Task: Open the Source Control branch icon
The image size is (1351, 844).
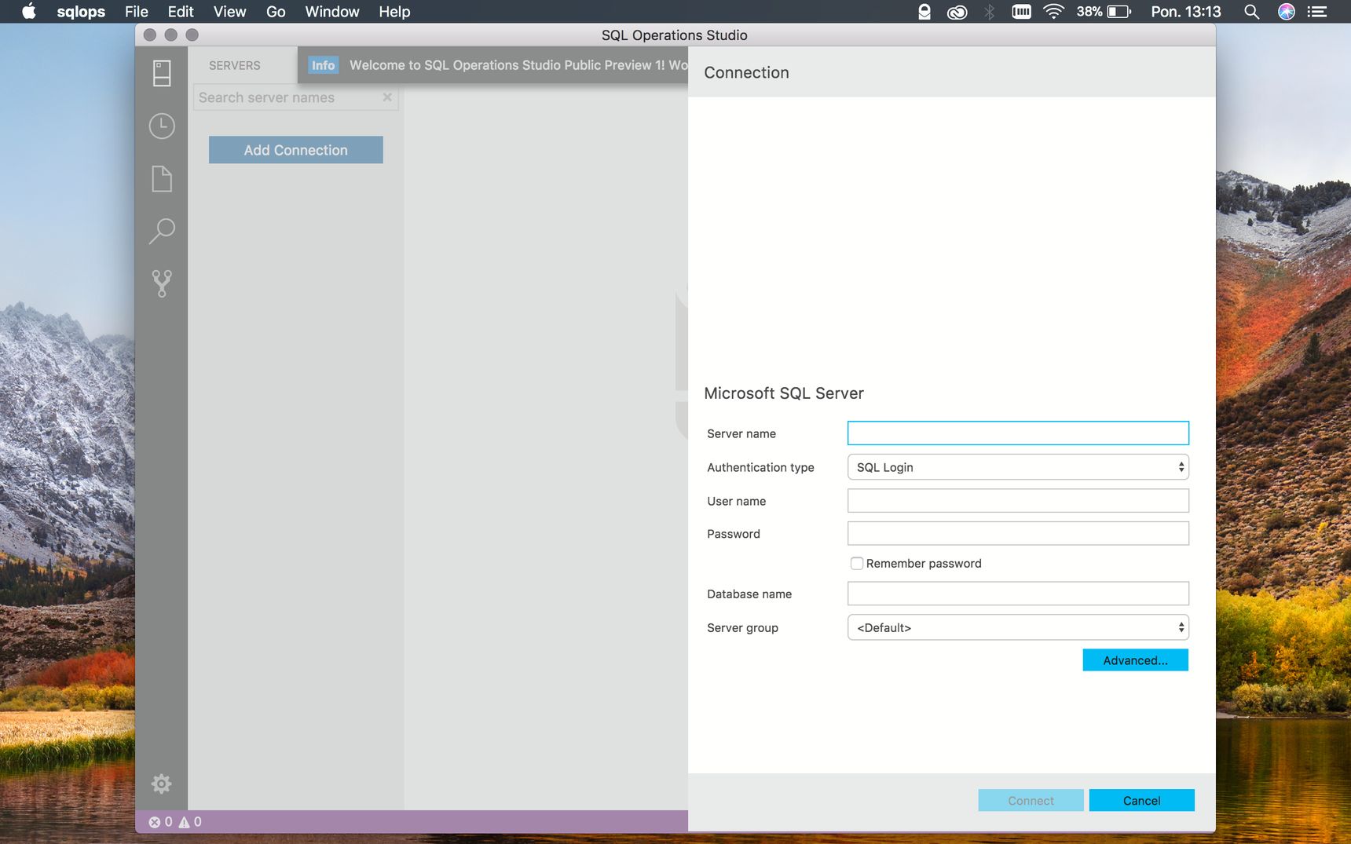Action: [162, 283]
